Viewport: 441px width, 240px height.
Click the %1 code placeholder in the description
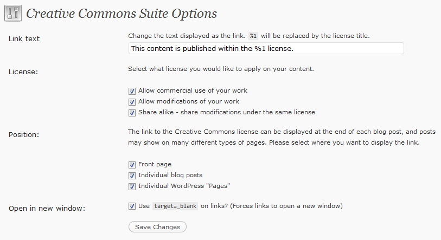253,36
